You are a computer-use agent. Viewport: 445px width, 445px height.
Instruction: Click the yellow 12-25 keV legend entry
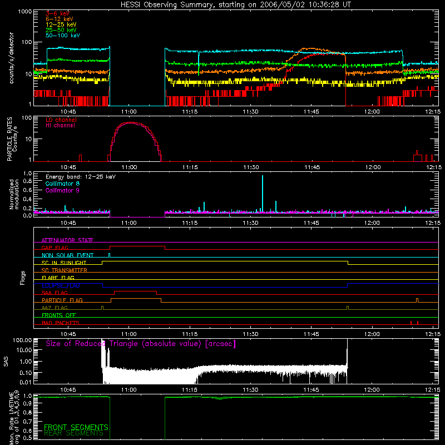point(61,24)
